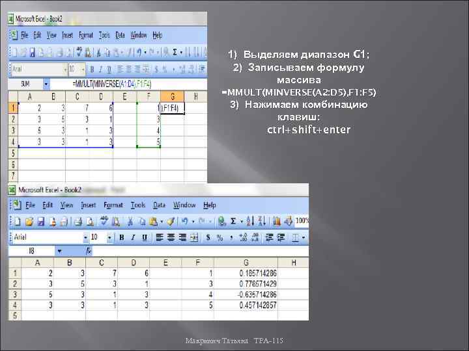Open font size 10 dropdown in lower window
The height and width of the screenshot is (351, 469).
(x=109, y=238)
